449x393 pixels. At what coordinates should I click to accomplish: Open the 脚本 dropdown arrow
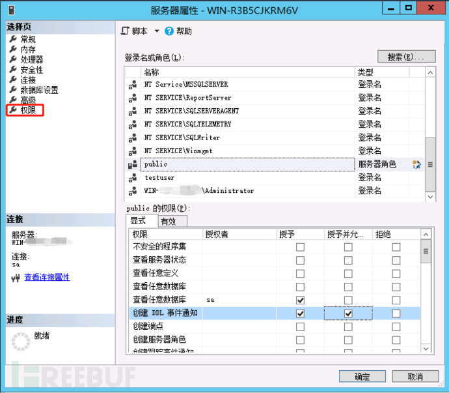[157, 31]
